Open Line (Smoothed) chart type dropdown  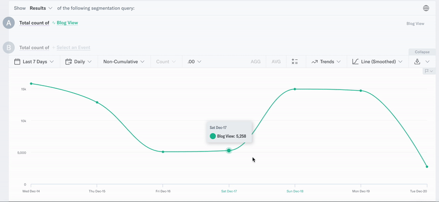tap(378, 61)
